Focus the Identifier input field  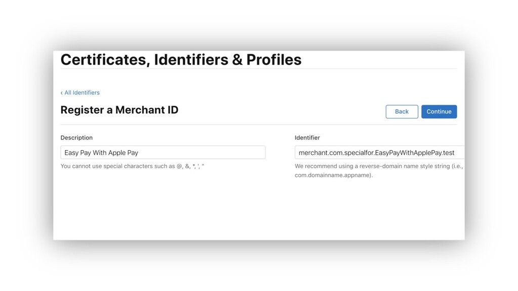[379, 153]
